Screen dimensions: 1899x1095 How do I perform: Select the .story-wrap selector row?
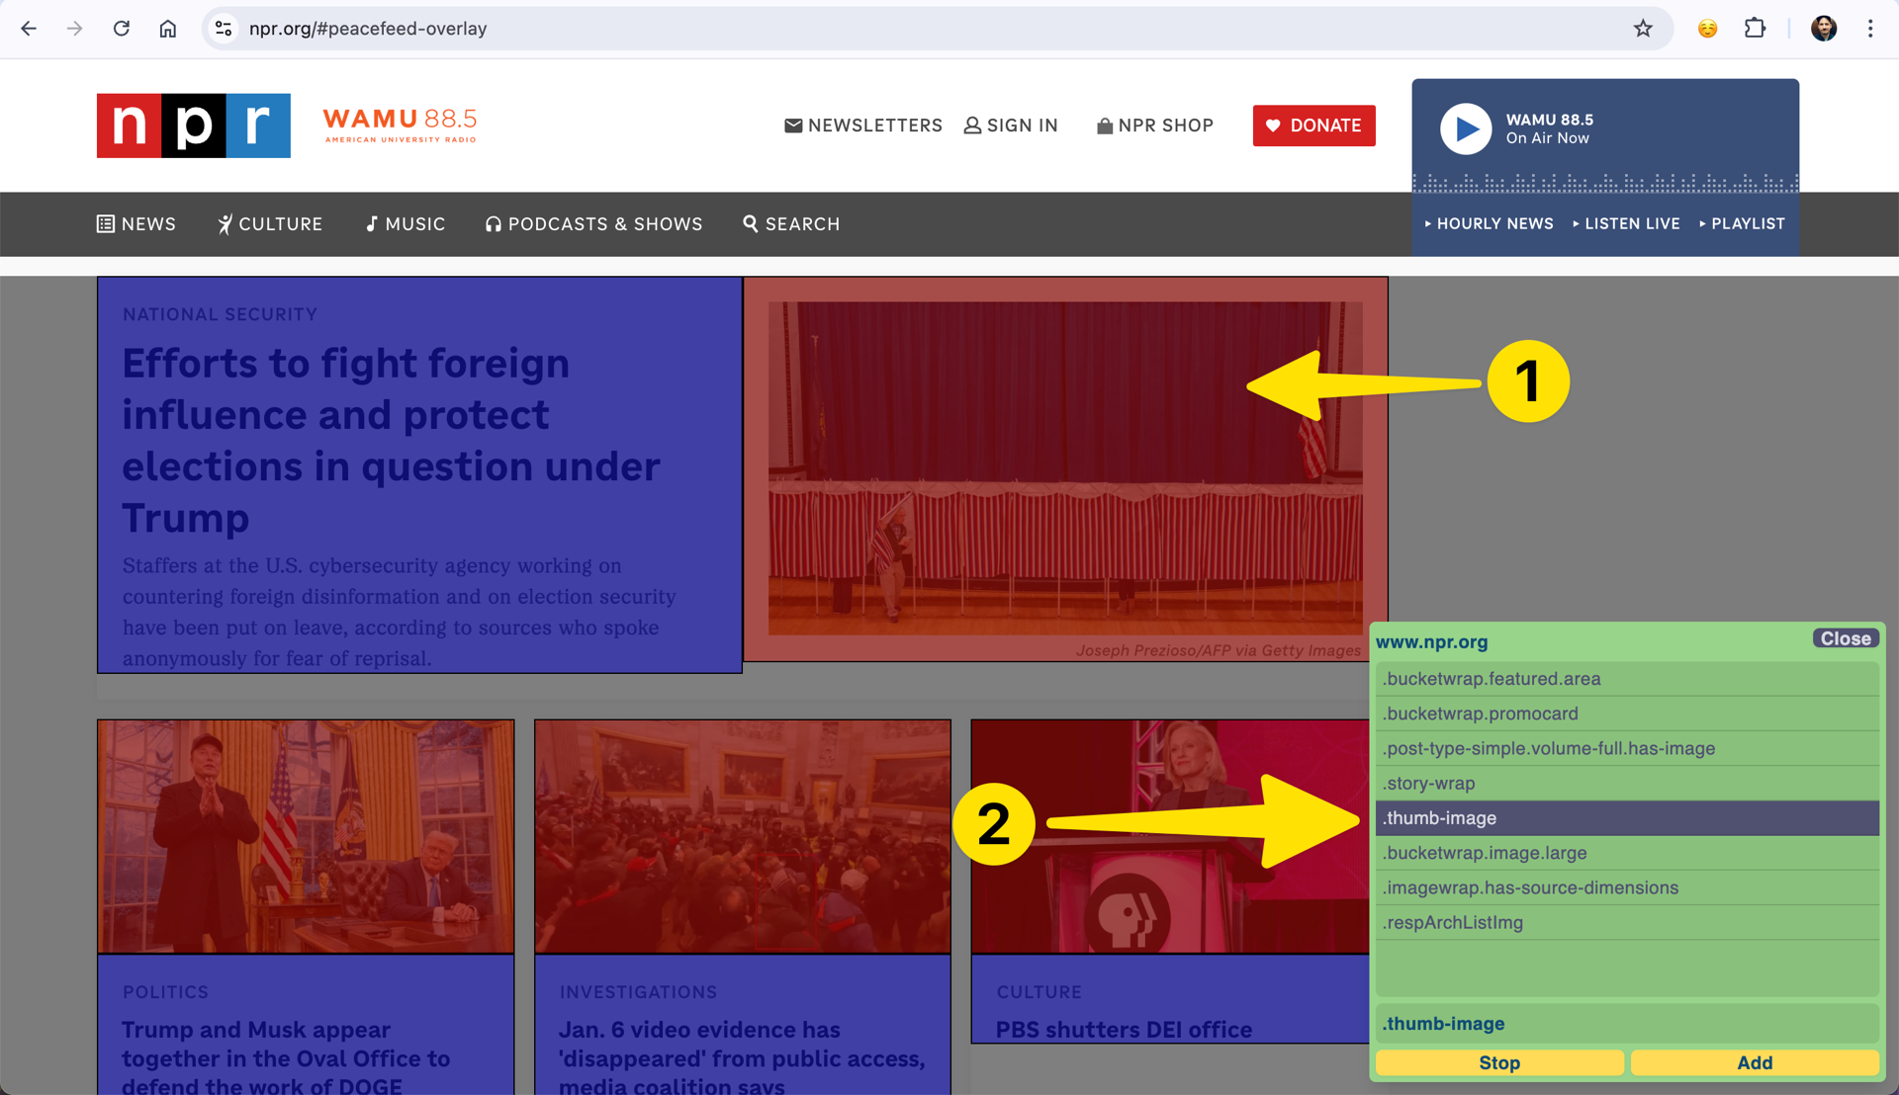pos(1627,783)
